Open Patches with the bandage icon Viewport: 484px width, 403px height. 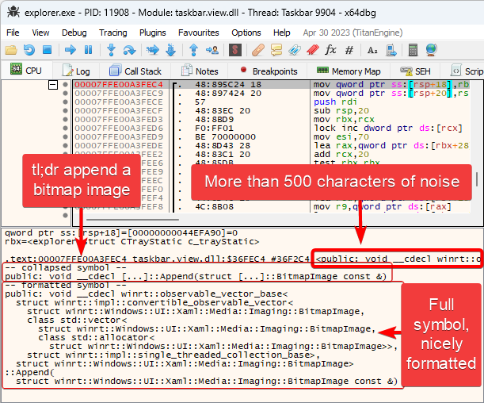(x=258, y=50)
